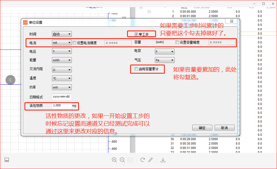Viewport: 277px width, 169px height.
Task: Close the 单位设置 dialog
Action: 232,21
